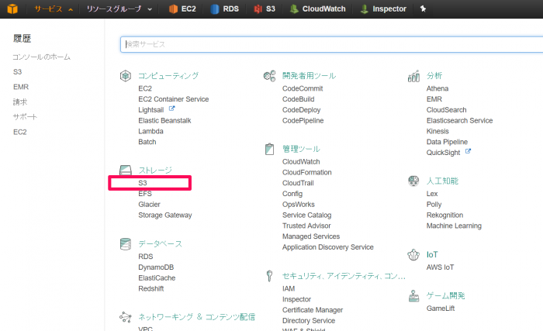The height and width of the screenshot is (331, 543).
Task: Open the サービス dropdown menu
Action: [54, 9]
